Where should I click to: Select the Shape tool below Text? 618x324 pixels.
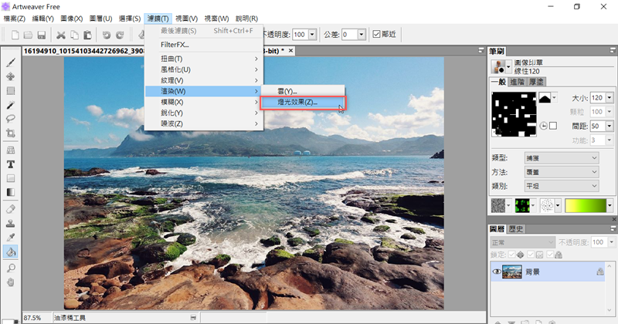pyautogui.click(x=11, y=178)
